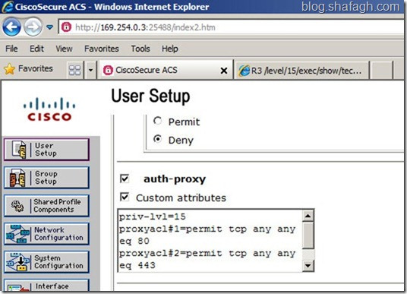Screen dimensions: 407x294
Task: Open the Favorites star button
Action: (x=29, y=69)
